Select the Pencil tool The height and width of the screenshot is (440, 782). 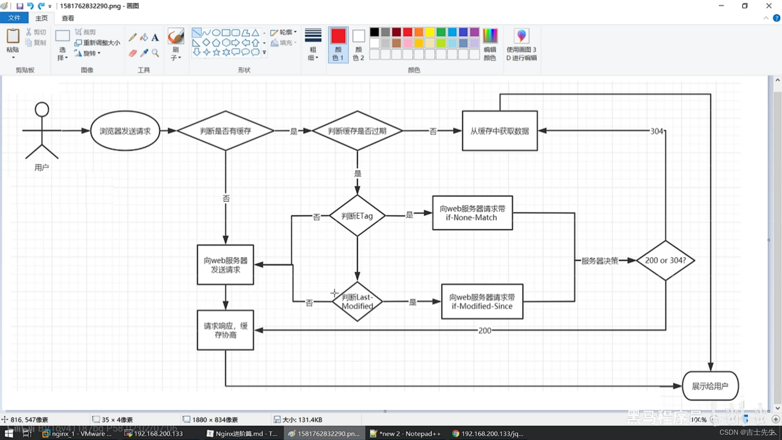[132, 37]
